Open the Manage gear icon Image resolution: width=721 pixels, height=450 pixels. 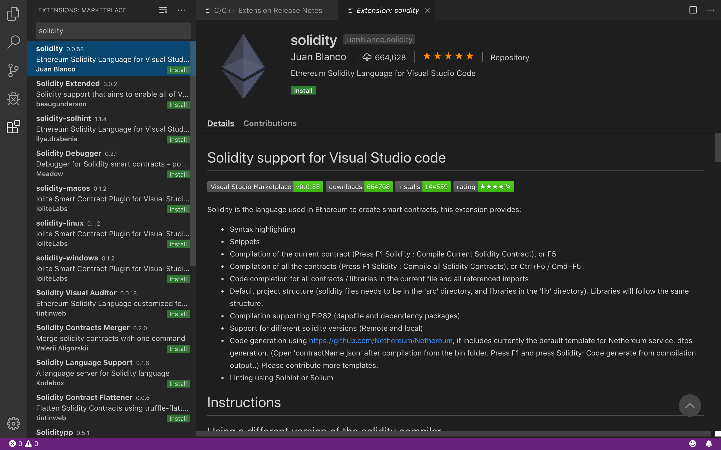[13, 423]
